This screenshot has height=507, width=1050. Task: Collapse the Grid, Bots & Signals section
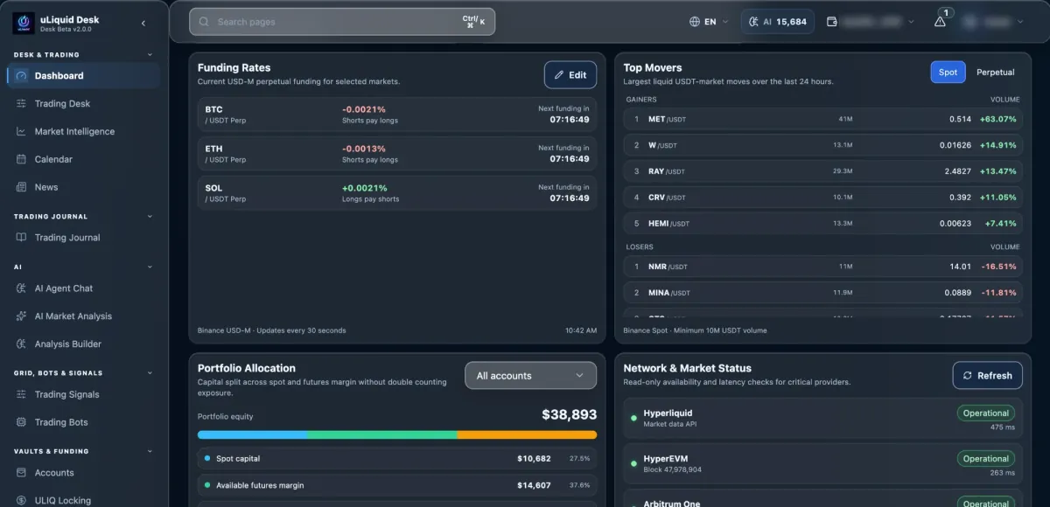tap(150, 373)
